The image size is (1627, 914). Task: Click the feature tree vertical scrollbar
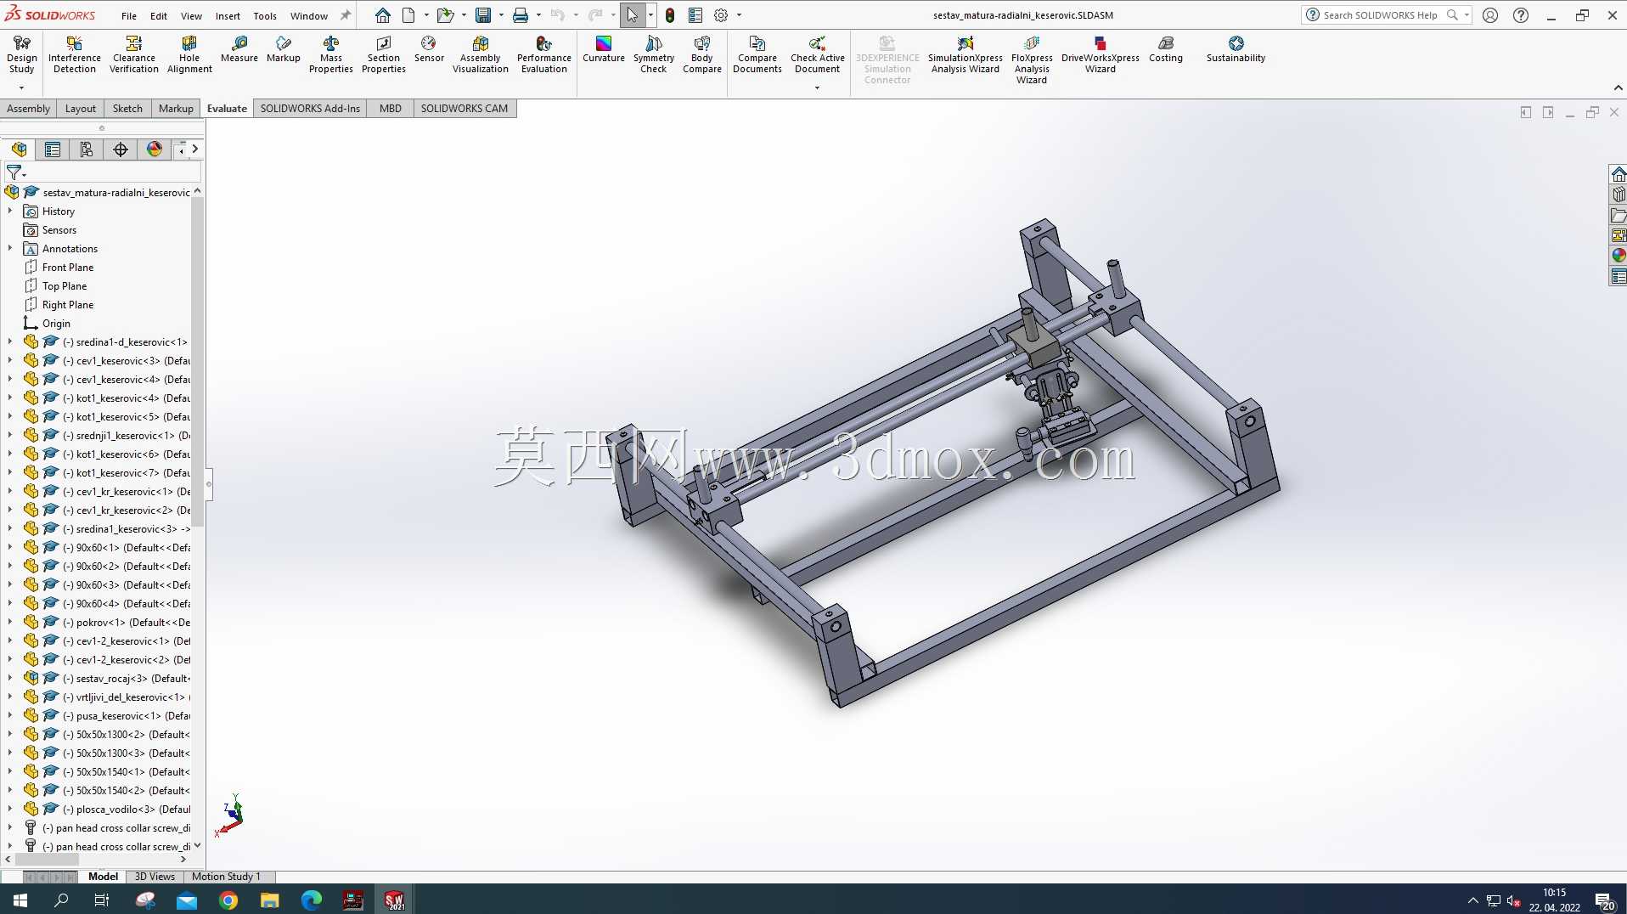point(198,361)
